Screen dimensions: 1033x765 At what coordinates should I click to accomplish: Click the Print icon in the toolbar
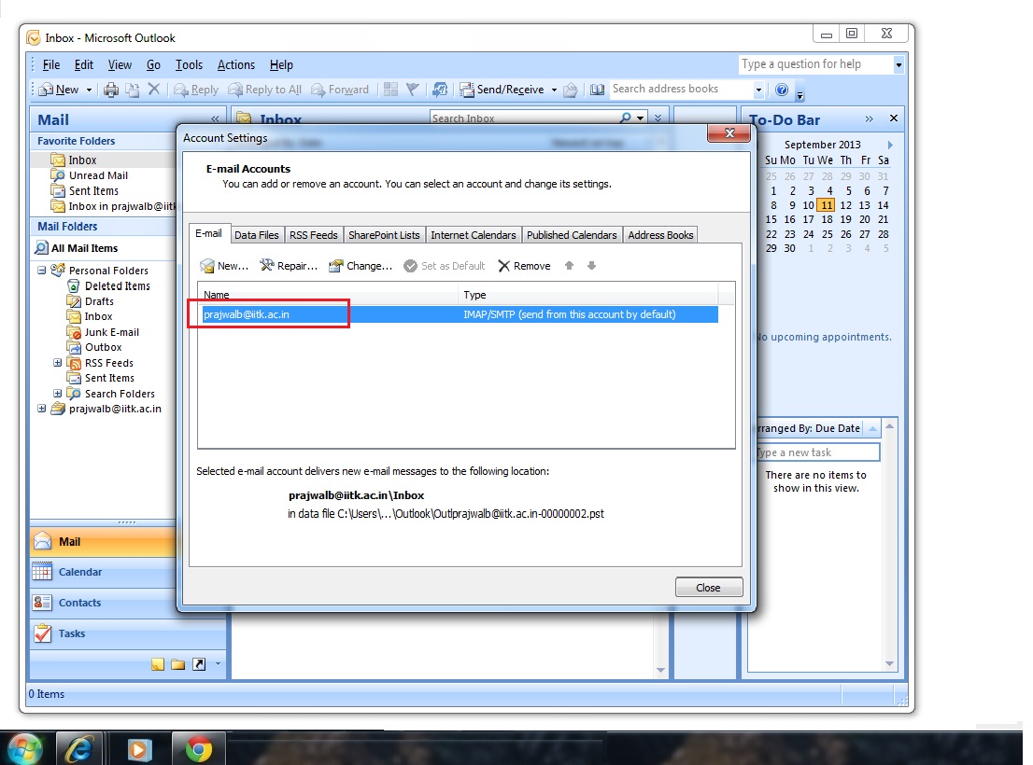110,90
